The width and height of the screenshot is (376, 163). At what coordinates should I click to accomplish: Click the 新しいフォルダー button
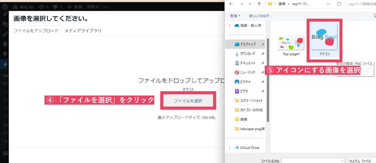[260, 16]
